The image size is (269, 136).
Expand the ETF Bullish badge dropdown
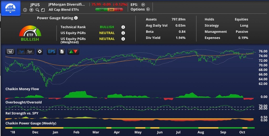(x=11, y=8)
